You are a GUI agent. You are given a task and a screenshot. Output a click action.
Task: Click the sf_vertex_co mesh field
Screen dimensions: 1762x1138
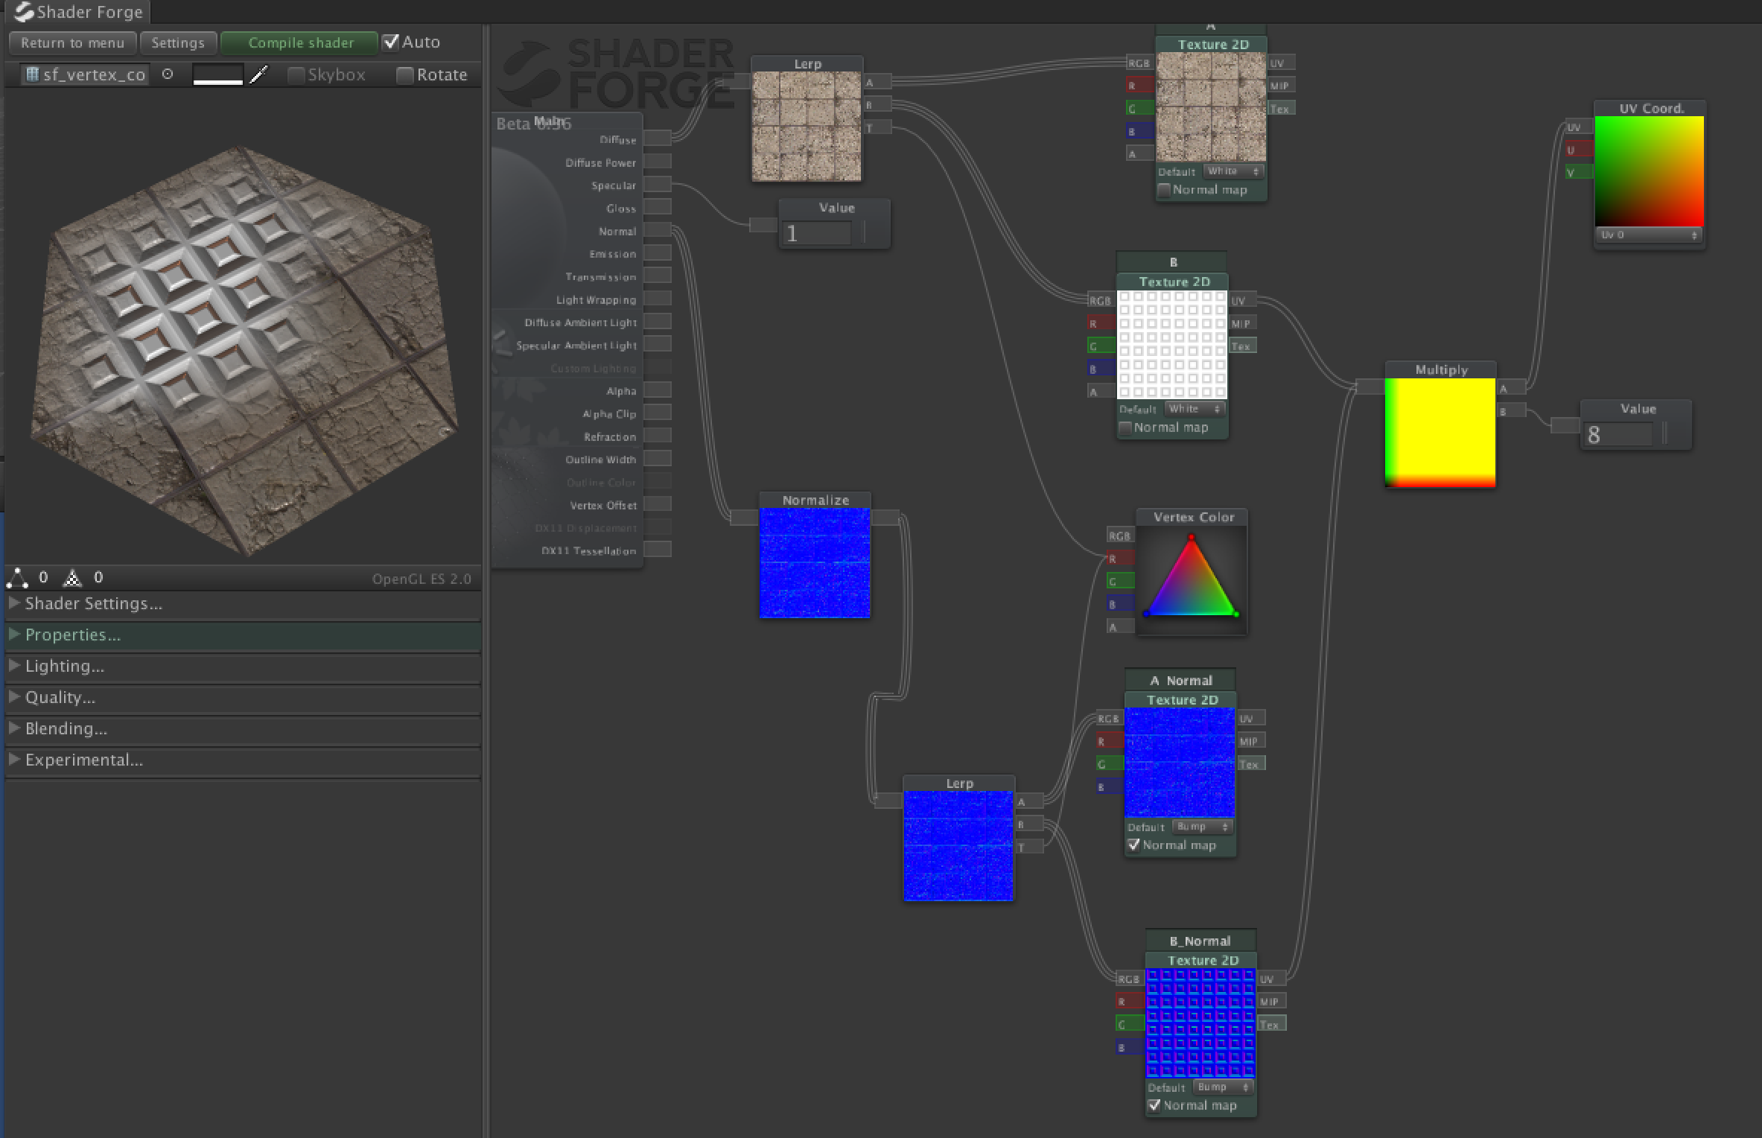click(x=86, y=74)
